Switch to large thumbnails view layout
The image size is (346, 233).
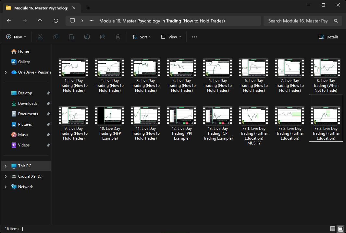tap(340, 228)
